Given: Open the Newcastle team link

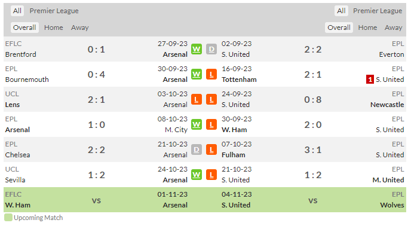Looking at the screenshot, I should pyautogui.click(x=387, y=105).
